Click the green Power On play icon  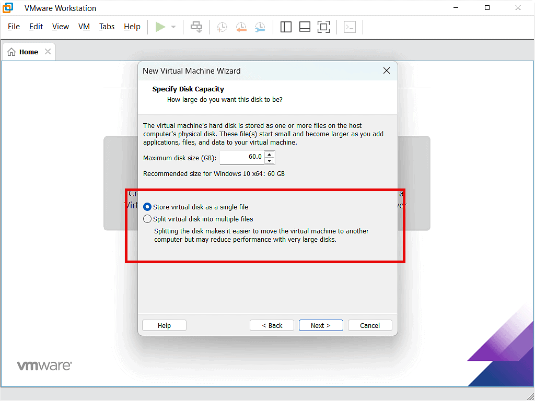[x=160, y=27]
